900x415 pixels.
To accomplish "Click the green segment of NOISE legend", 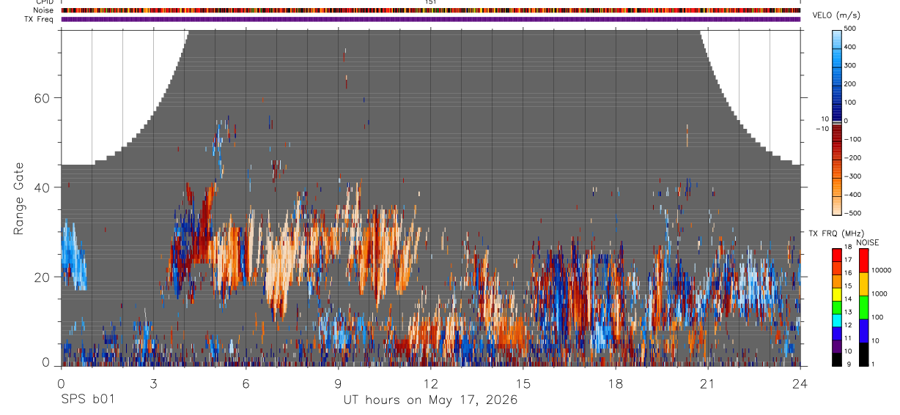I will (863, 307).
